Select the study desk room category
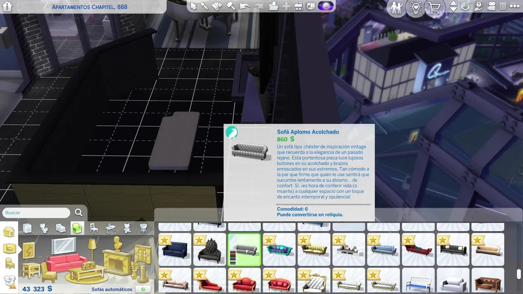Viewport: 523px width, 294px height. 110,228
